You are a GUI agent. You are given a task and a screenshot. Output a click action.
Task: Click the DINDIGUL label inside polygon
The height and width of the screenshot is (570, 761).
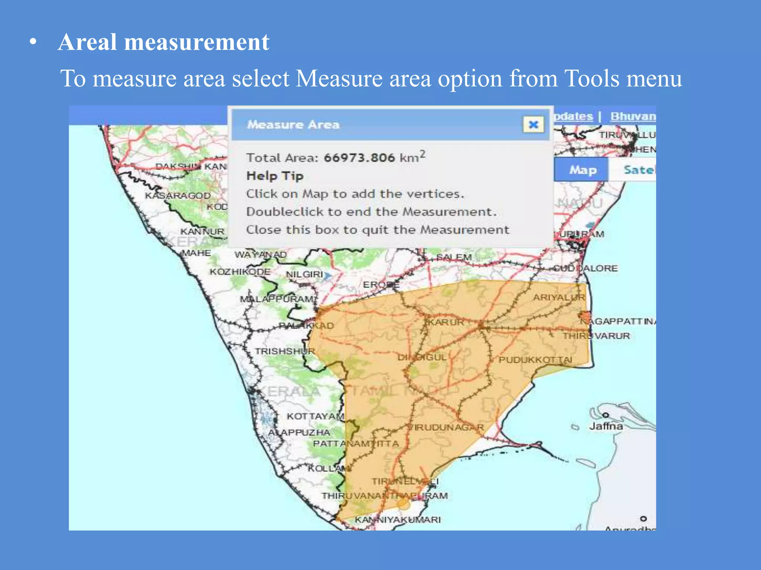pyautogui.click(x=422, y=357)
